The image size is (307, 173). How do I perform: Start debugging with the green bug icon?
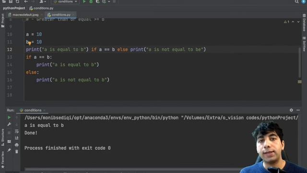point(91,1)
